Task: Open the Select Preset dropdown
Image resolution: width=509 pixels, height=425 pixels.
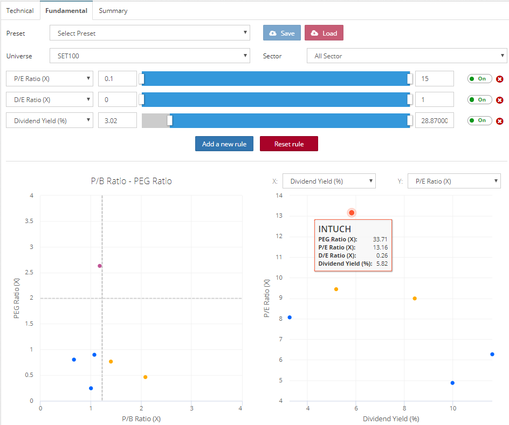Action: click(150, 33)
